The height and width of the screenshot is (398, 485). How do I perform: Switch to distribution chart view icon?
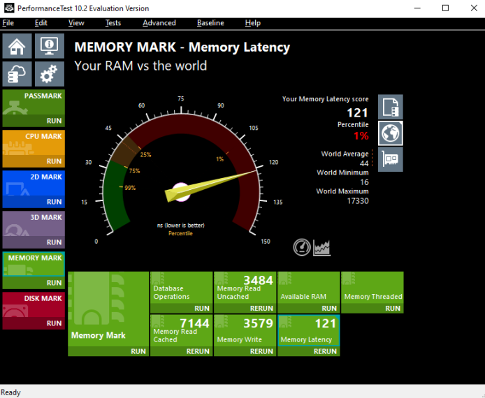[321, 247]
